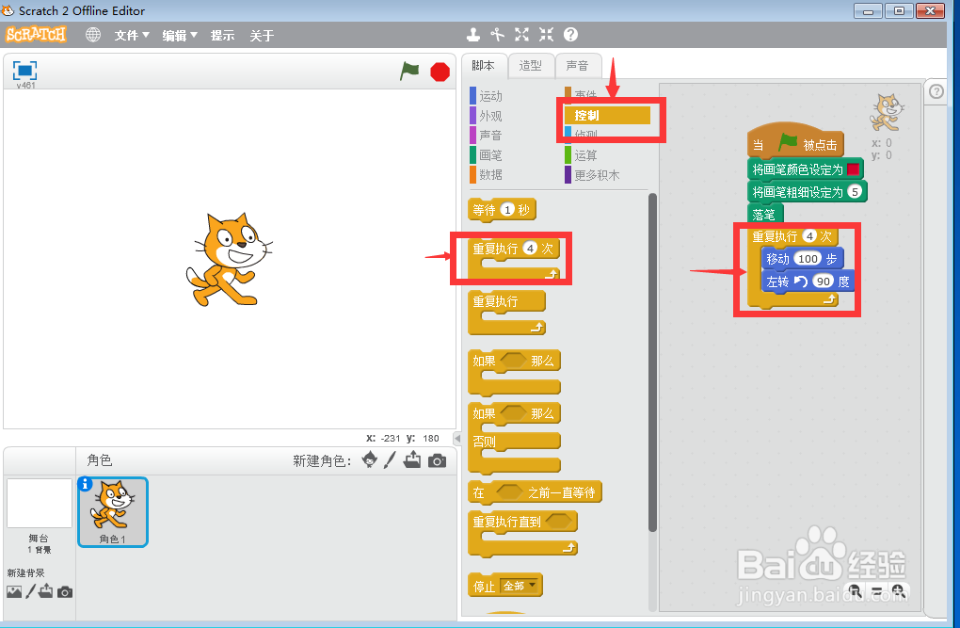
Task: Upload backdrop from file
Action: pyautogui.click(x=45, y=591)
